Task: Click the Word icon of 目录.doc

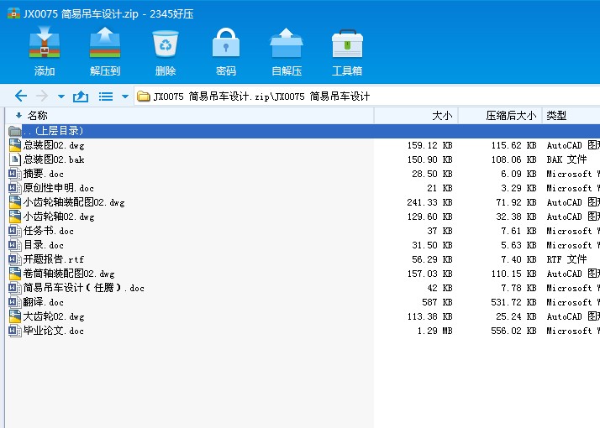Action: 14,245
